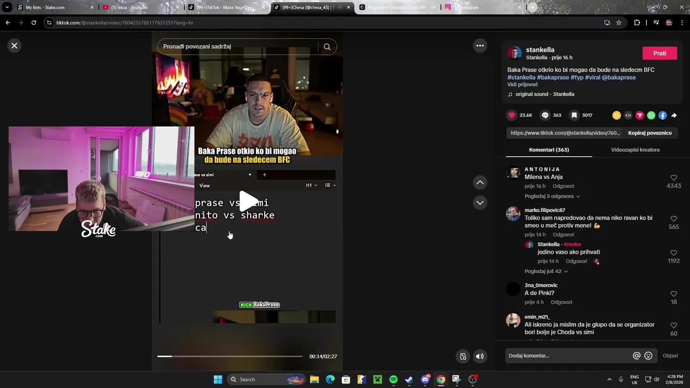This screenshot has width=690, height=388.
Task: Open Minecraft from taskbar
Action: click(377, 379)
